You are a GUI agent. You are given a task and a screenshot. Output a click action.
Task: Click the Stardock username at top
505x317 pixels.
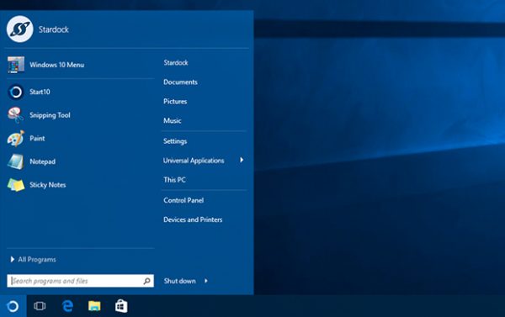click(x=54, y=29)
